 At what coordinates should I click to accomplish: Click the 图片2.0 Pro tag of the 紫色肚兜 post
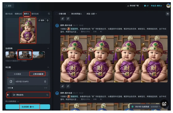tap(85, 32)
